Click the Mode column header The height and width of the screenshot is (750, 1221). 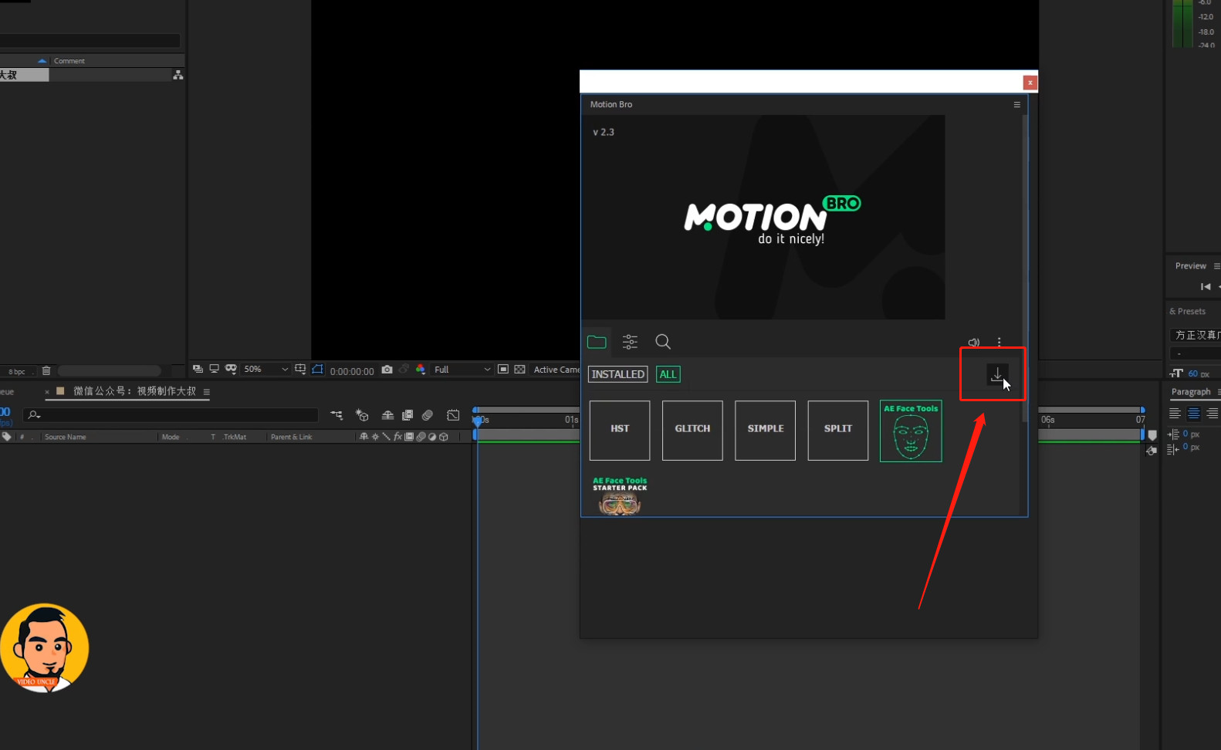coord(171,437)
